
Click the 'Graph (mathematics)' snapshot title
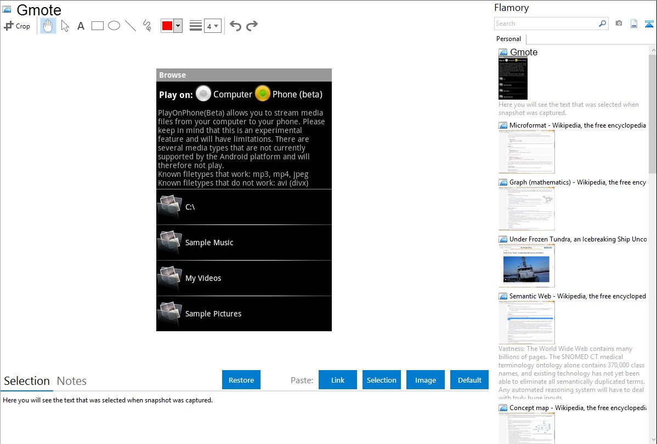pyautogui.click(x=577, y=182)
